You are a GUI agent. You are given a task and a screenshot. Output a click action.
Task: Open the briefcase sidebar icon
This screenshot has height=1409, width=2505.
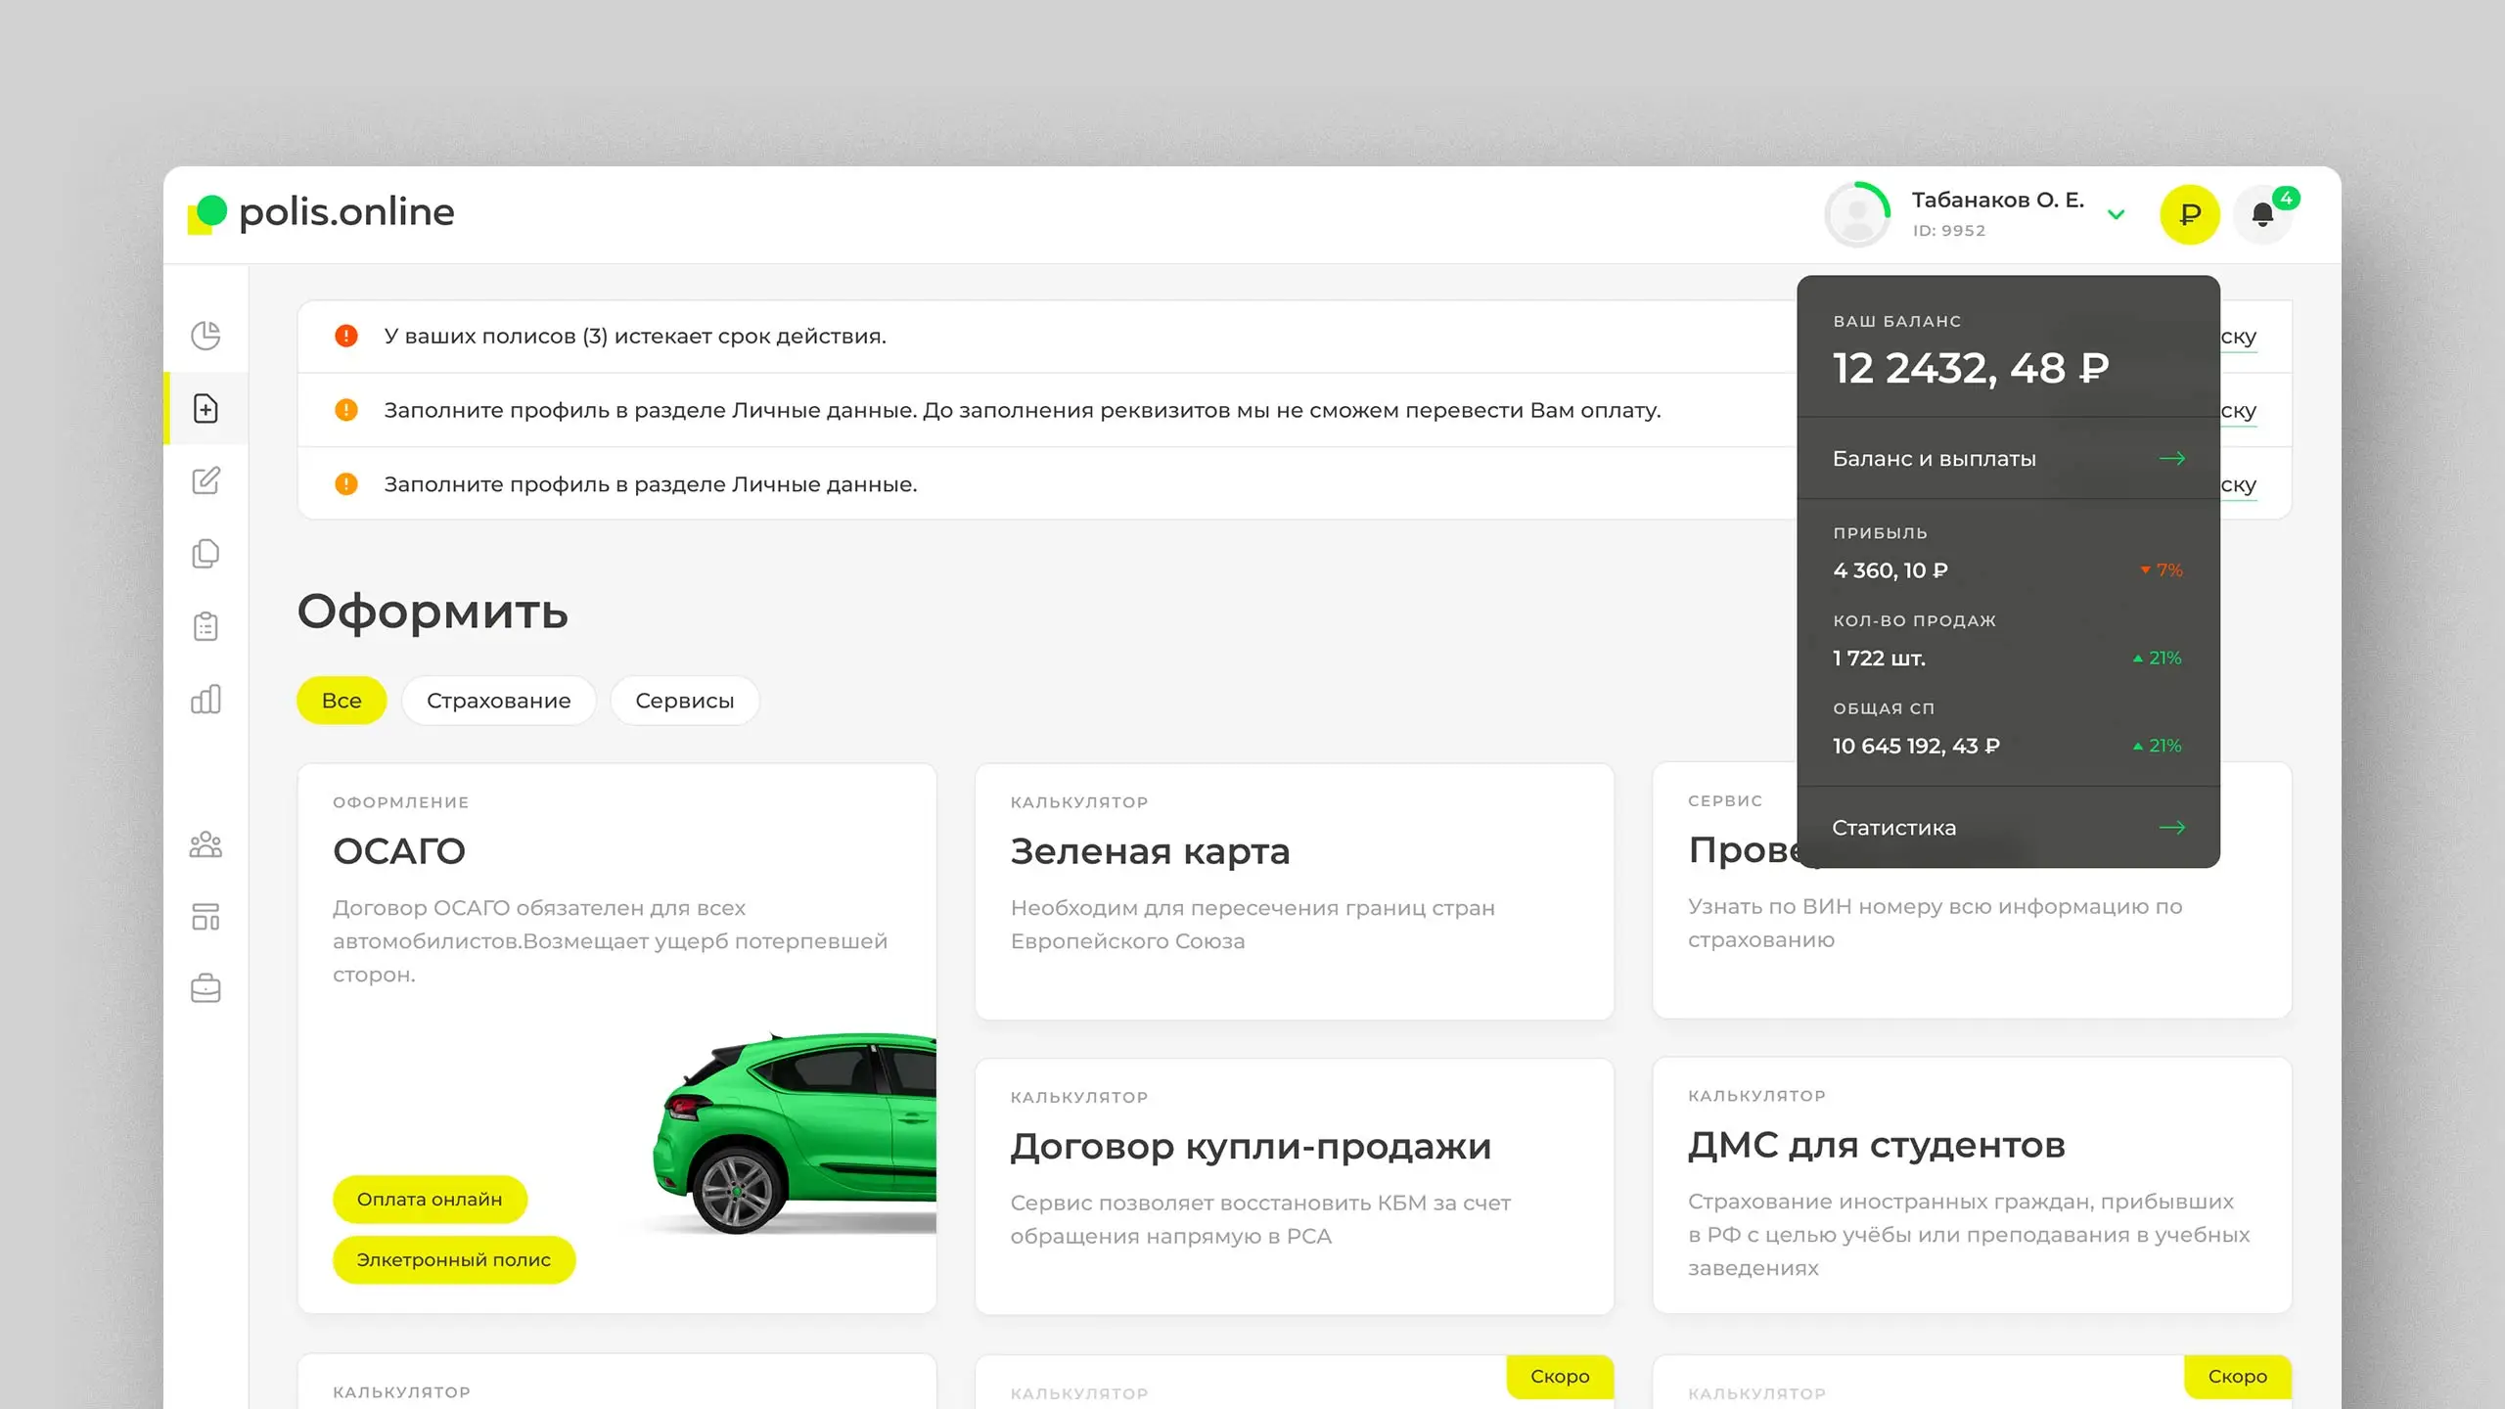(205, 988)
